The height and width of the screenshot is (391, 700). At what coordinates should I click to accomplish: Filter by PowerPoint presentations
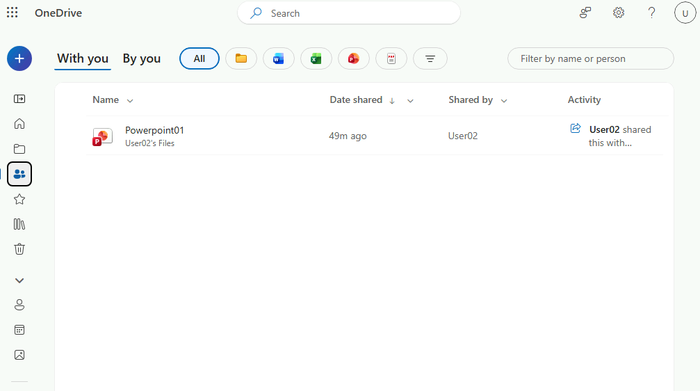pos(354,58)
